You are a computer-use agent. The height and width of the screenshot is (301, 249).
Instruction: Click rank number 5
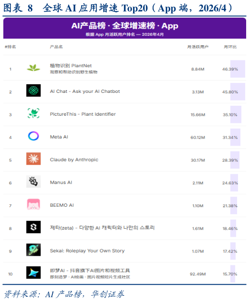10,161
